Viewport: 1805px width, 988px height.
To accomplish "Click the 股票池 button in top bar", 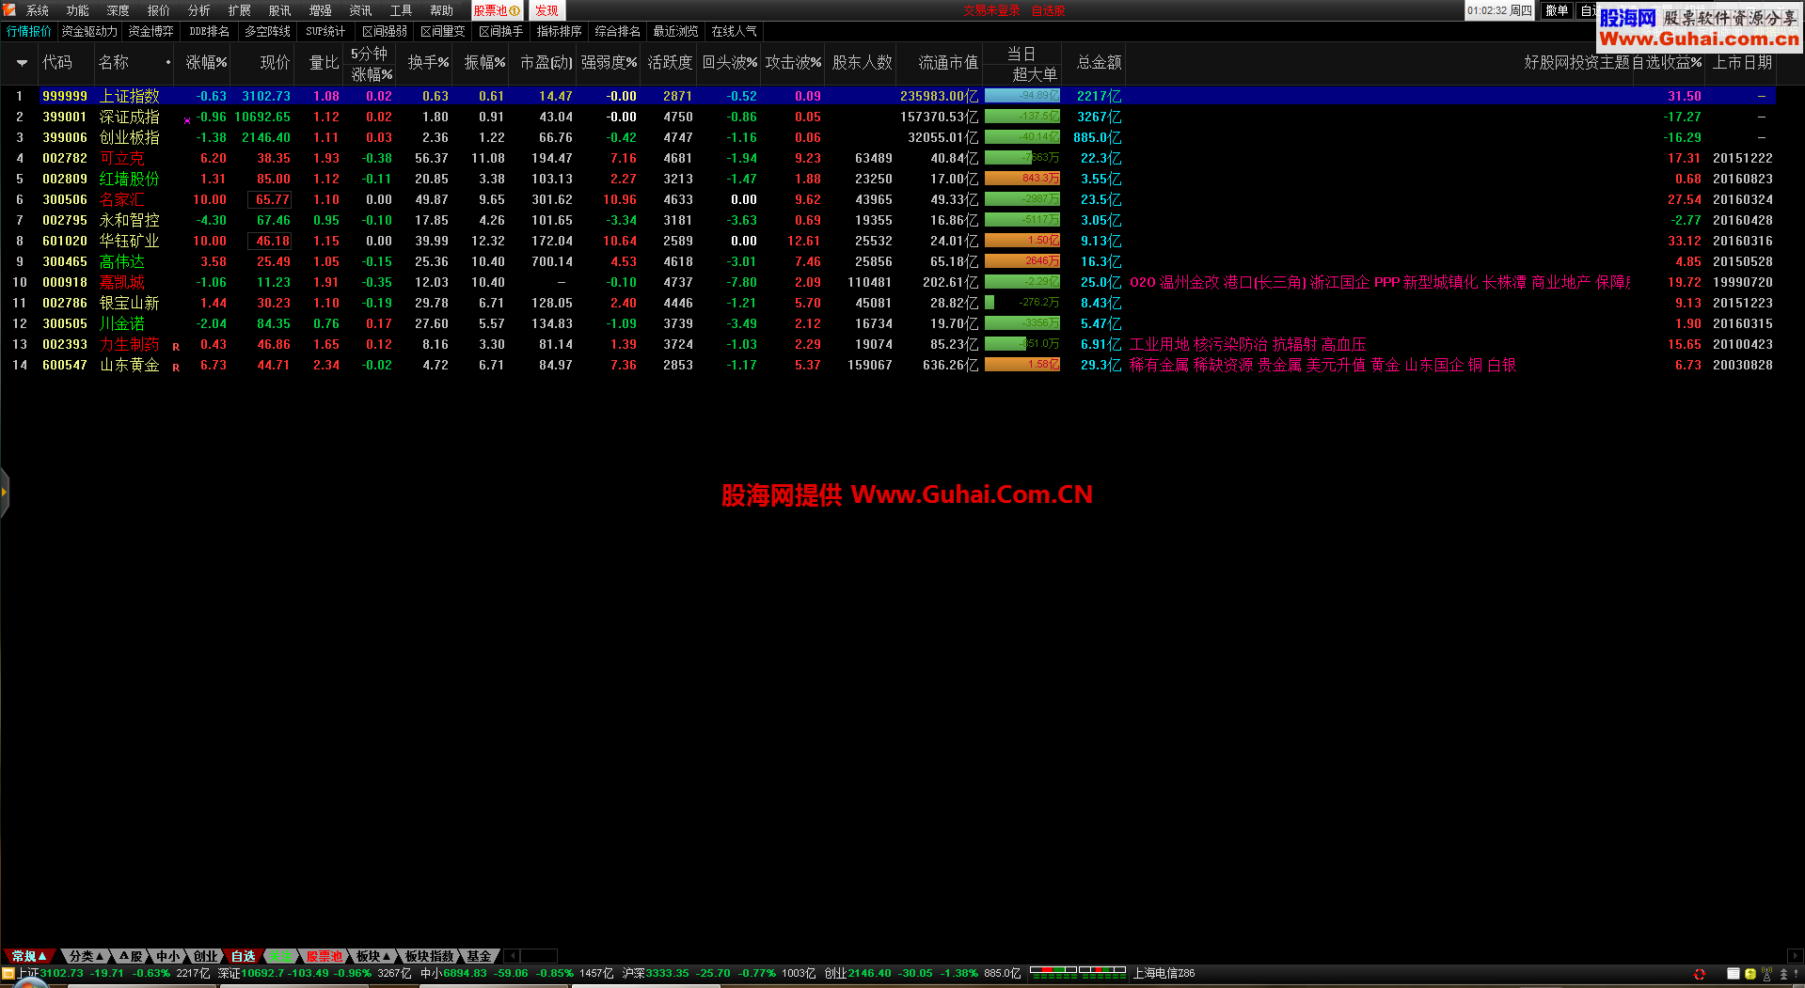I will [497, 10].
